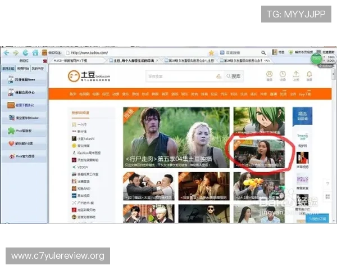Click the green 70% speed circle widget
This screenshot has width=337, height=270.
317,58
